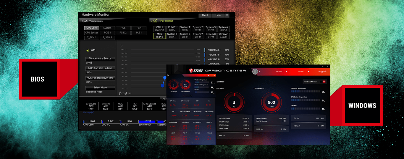
Task: Select the highlighted MOS 0RPM fan
Action: [x=159, y=36]
